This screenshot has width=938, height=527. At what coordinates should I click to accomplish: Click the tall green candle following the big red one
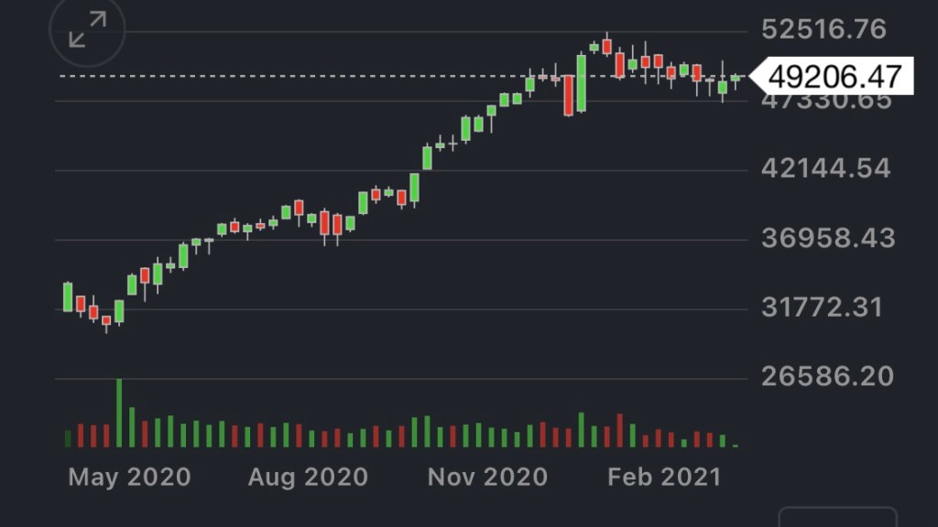coord(582,83)
